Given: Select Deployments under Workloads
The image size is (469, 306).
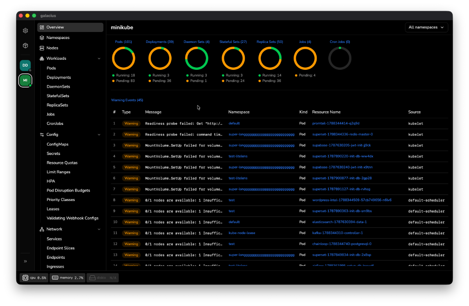Looking at the screenshot, I should [59, 77].
